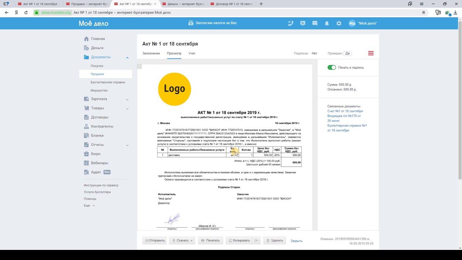Image resolution: width=462 pixels, height=260 pixels.
Task: Open the news feed icon in header
Action: coord(303,23)
